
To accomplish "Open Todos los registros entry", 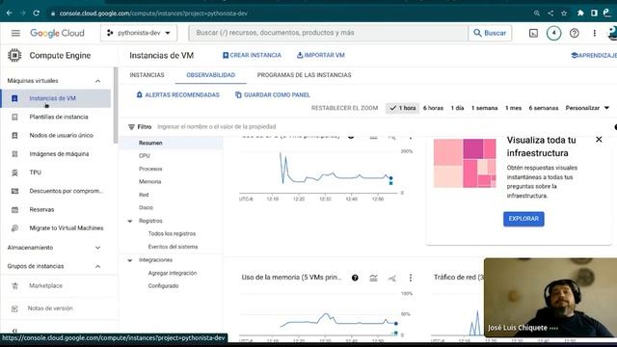I will pyautogui.click(x=172, y=233).
